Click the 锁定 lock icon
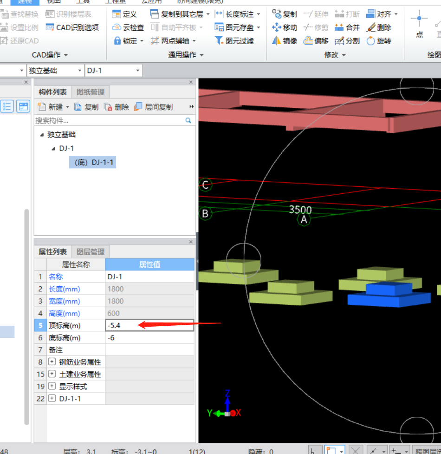The image size is (441, 454). point(117,41)
